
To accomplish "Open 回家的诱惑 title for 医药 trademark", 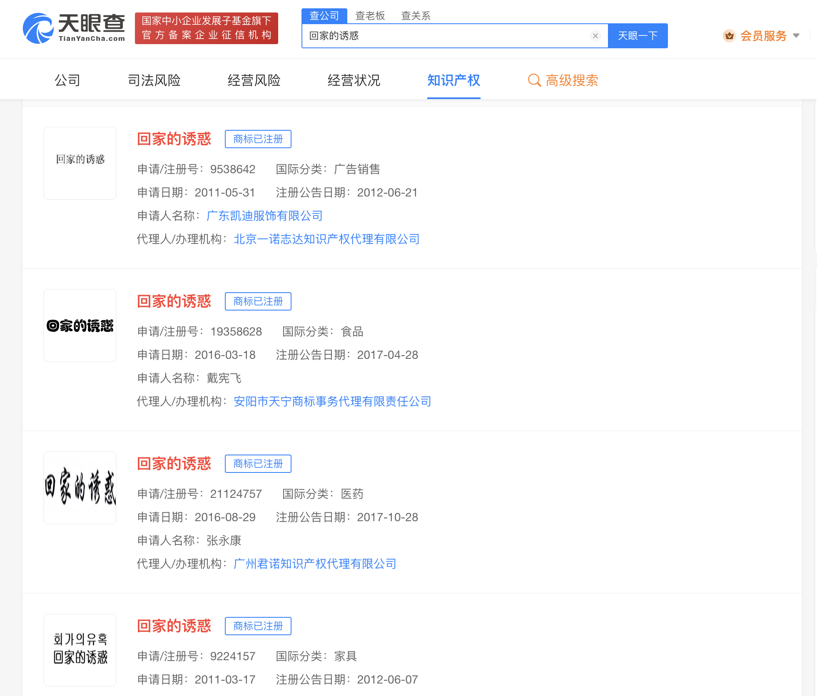I will click(x=174, y=464).
